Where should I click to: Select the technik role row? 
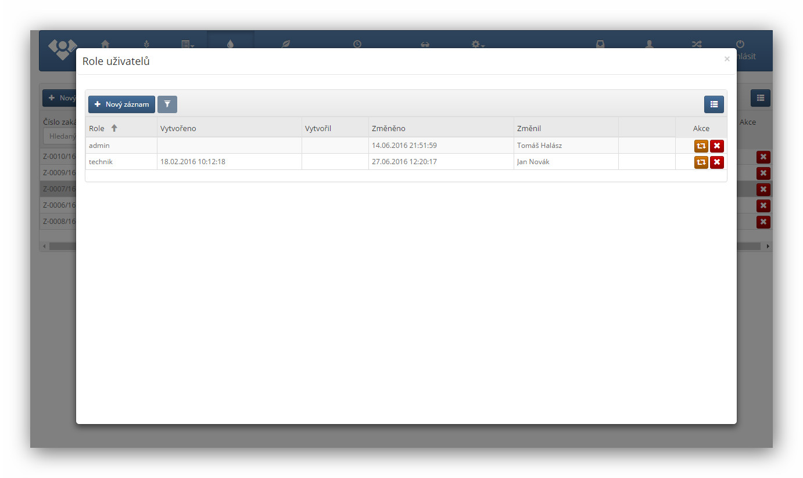pos(101,162)
